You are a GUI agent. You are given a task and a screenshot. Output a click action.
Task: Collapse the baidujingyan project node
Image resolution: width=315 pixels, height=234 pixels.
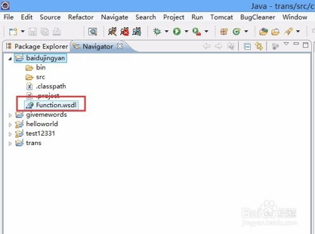10,59
